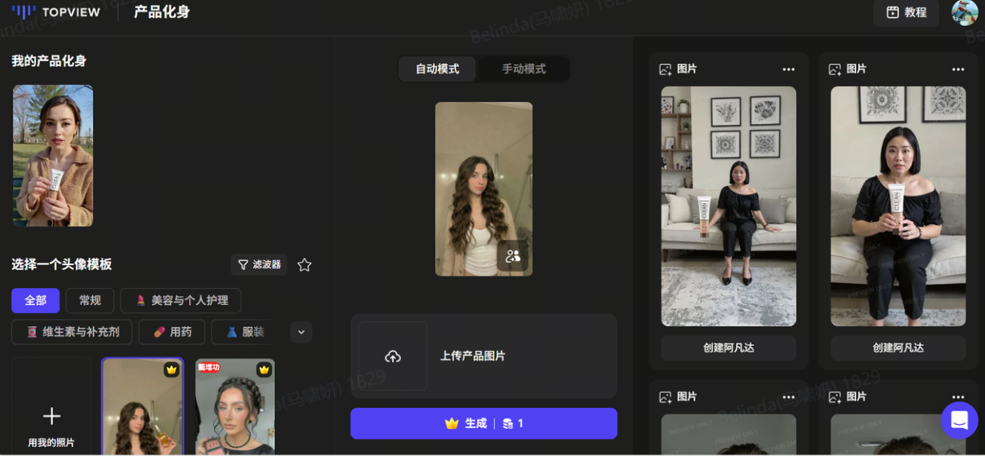Click the favorites star icon
Viewport: 985px width, 456px height.
(305, 265)
